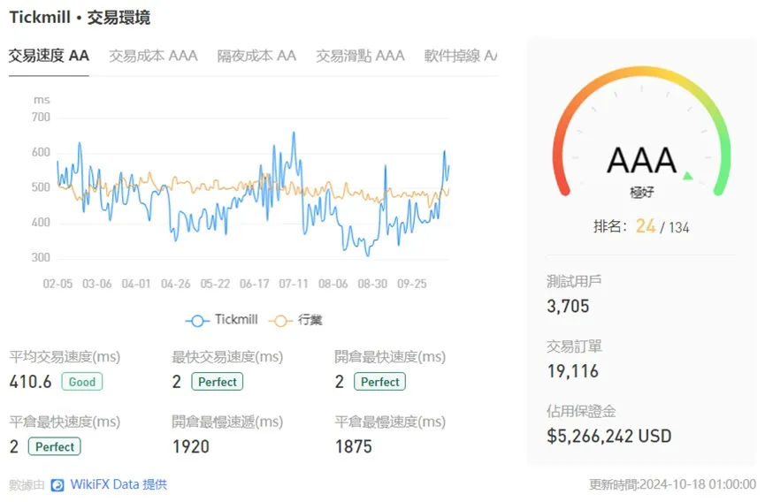Image resolution: width=765 pixels, height=502 pixels.
Task: Click the Tickmill • 交易環境 heading
Action: pos(80,18)
